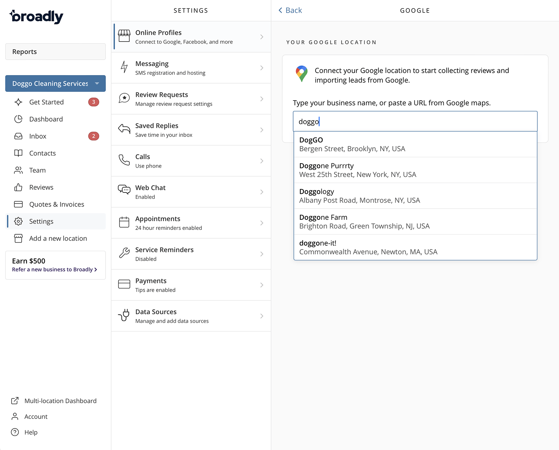The image size is (559, 450).
Task: Expand Data Sources via its chevron
Action: point(262,316)
